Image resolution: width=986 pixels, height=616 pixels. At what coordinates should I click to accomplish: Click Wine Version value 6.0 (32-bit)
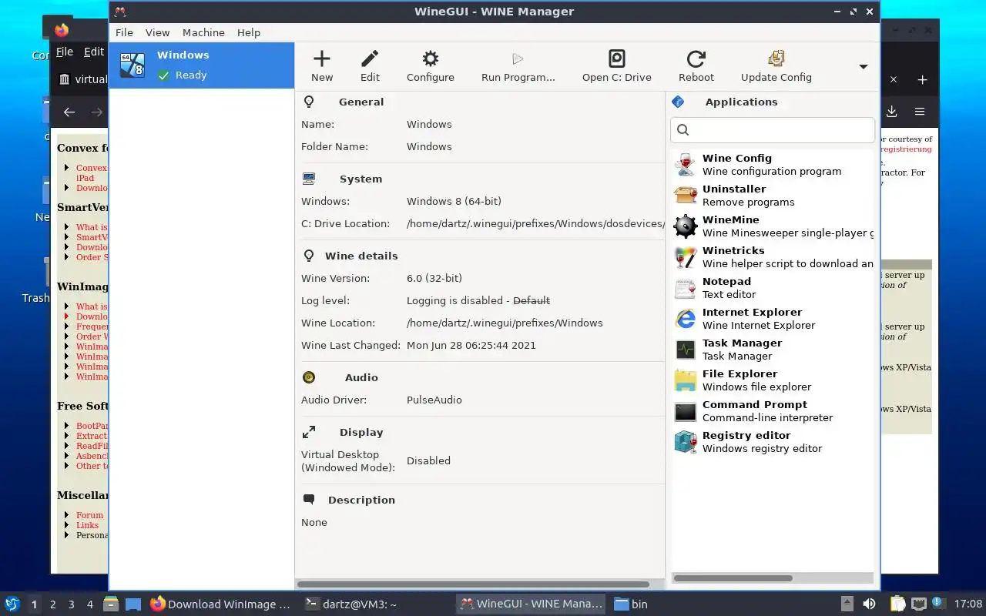tap(434, 278)
